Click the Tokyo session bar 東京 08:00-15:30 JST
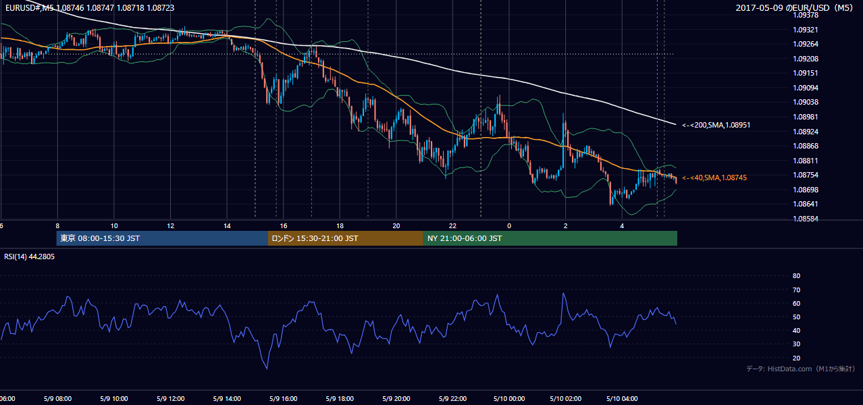 (162, 238)
